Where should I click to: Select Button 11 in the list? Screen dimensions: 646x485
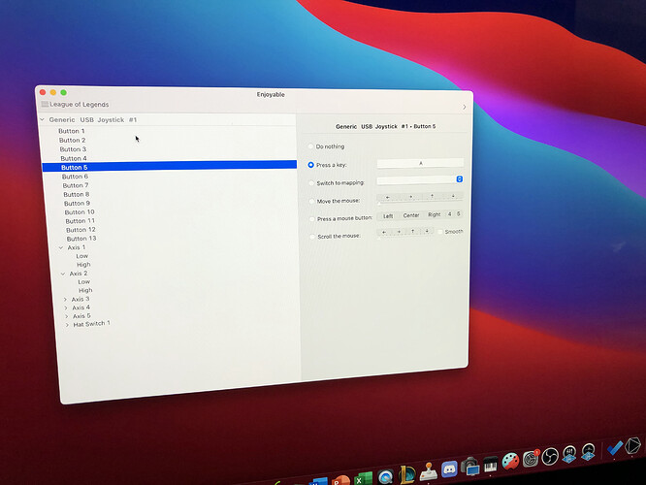pos(80,221)
